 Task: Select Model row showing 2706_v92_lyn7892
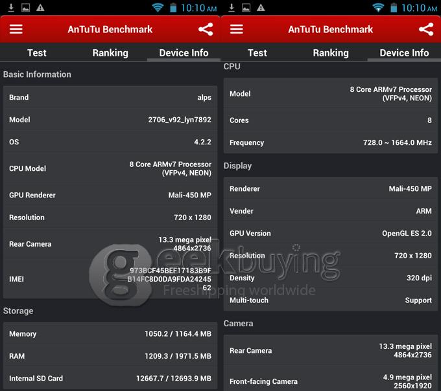tap(110, 120)
